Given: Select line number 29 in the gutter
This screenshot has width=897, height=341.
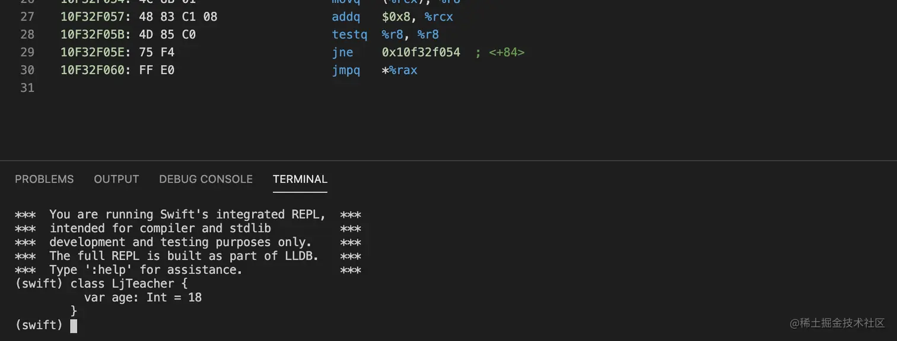Looking at the screenshot, I should coord(27,52).
